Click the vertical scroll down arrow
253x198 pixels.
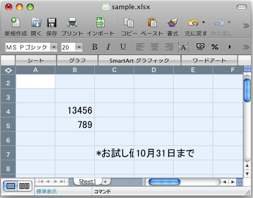[247, 174]
